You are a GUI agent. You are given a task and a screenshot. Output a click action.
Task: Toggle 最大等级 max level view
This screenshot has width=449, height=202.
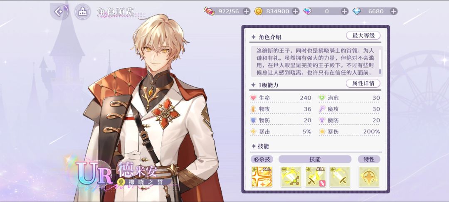click(363, 36)
